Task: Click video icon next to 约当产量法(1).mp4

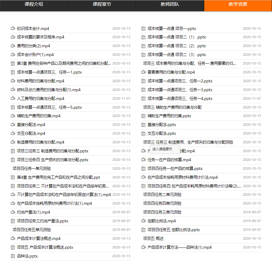Action: [13, 212]
